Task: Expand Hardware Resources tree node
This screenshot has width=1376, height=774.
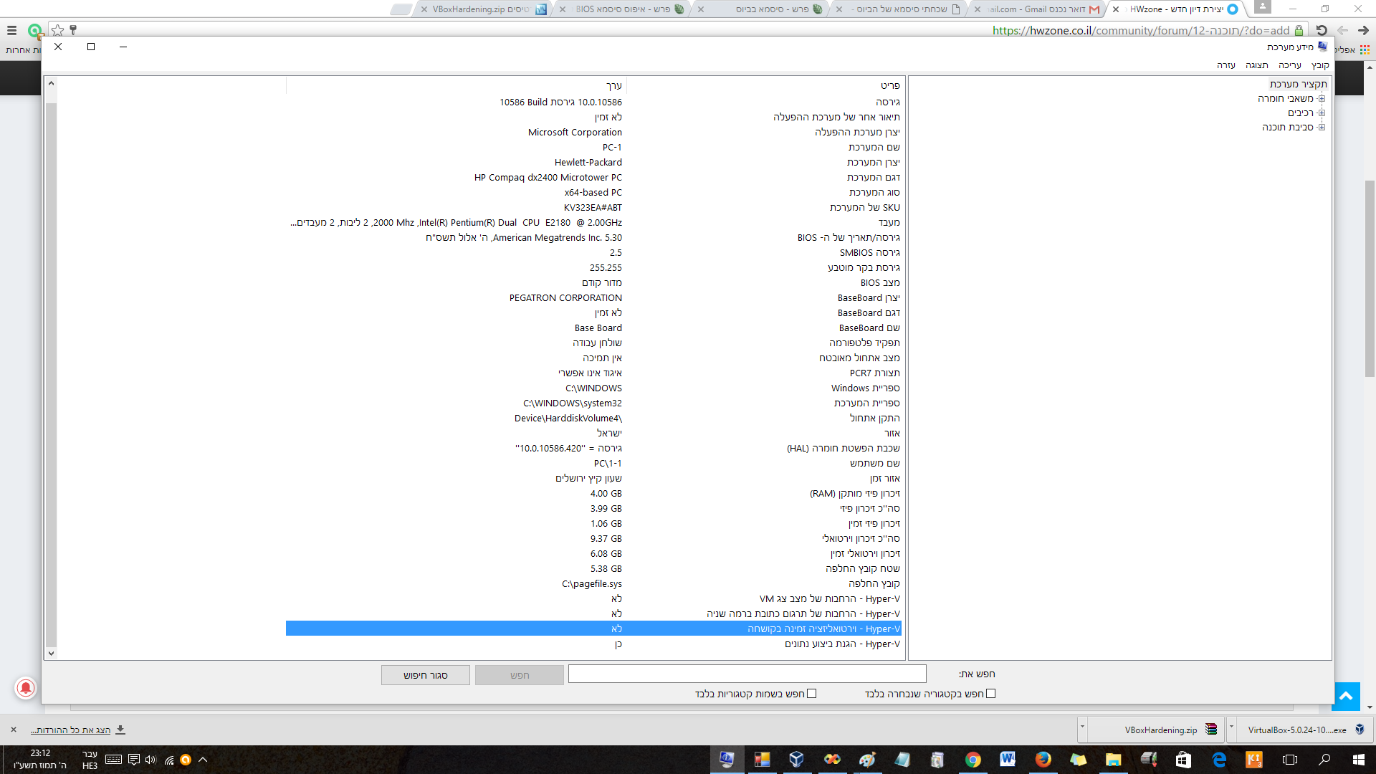Action: click(1322, 99)
